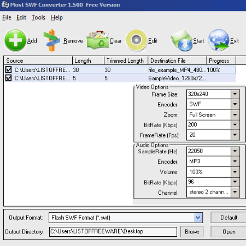Open the Edit menu
Image resolution: width=246 pixels, height=246 pixels.
tap(21, 17)
